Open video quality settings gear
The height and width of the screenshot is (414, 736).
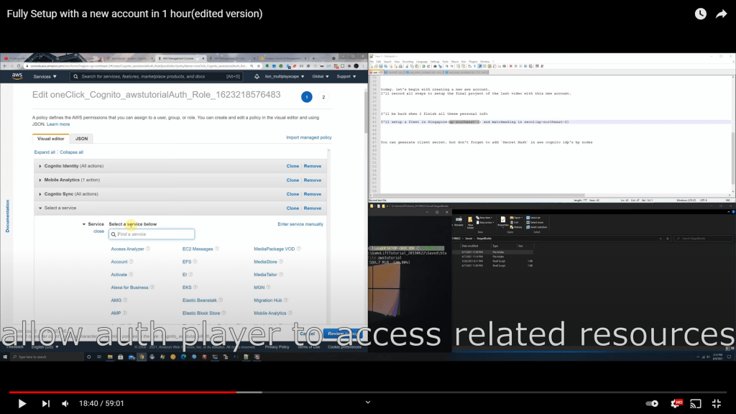click(x=675, y=403)
